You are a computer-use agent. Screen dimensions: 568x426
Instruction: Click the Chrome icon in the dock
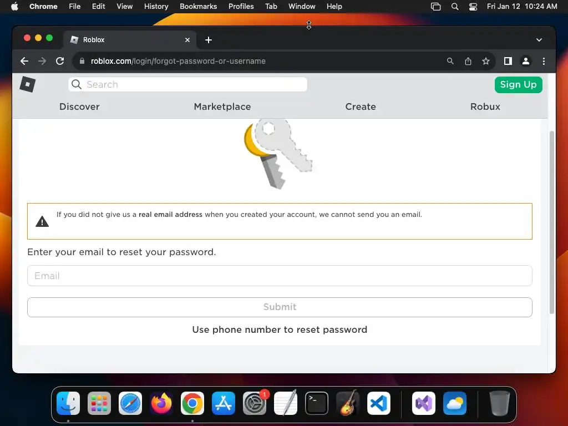(x=192, y=403)
